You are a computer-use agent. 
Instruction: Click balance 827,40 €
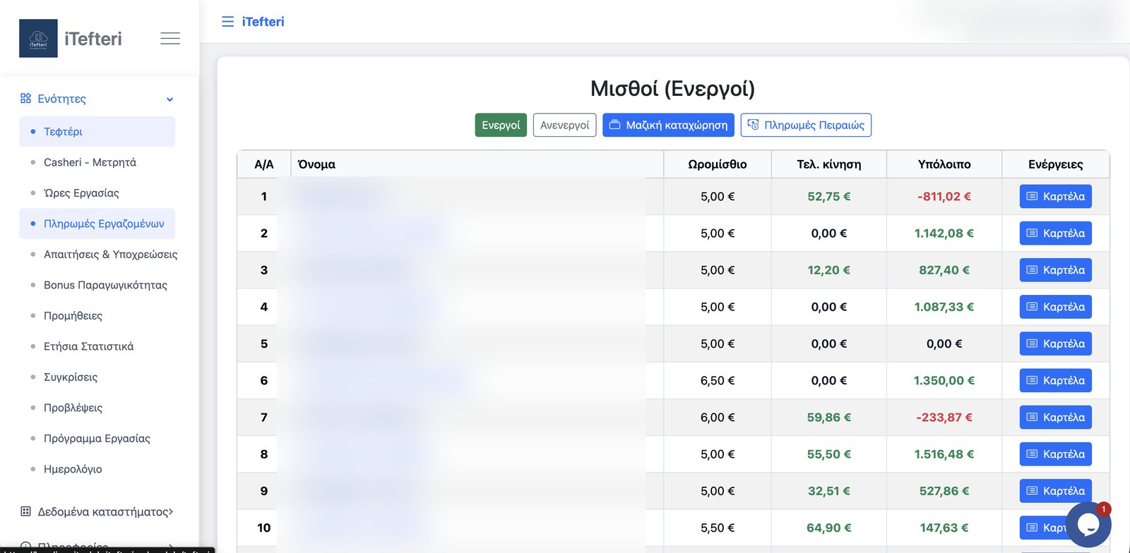click(x=944, y=269)
